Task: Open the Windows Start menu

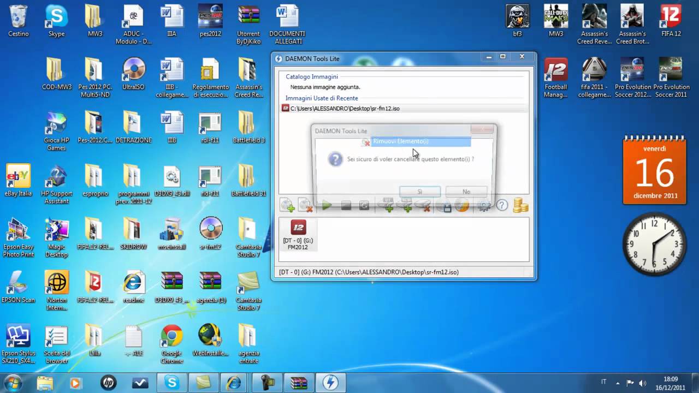Action: click(x=13, y=383)
